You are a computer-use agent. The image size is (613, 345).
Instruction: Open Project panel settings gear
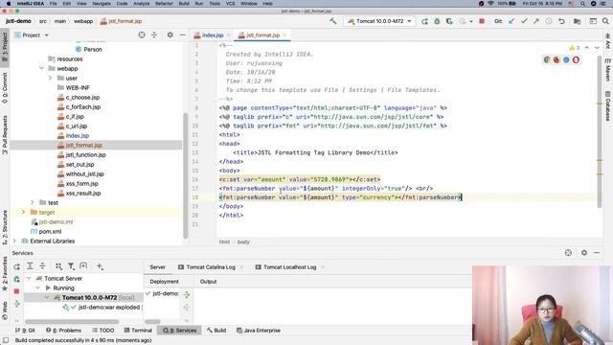click(170, 34)
